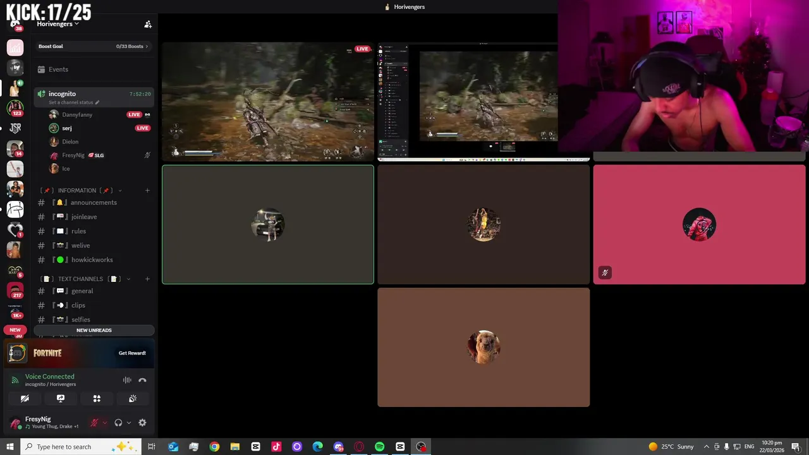Open the clips text channel
Viewport: 809px width, 455px height.
click(94, 305)
